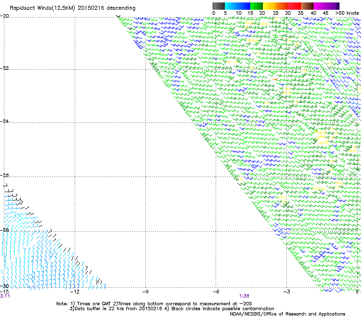
Task: Click the legend value '45'
Action: click(325, 13)
